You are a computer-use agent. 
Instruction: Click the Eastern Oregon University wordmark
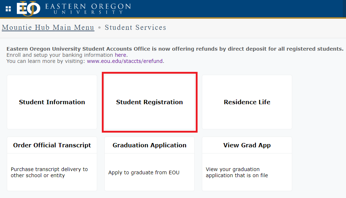coord(88,9)
